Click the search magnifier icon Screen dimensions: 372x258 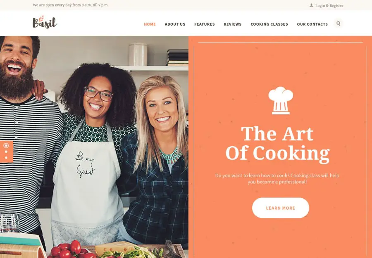338,24
